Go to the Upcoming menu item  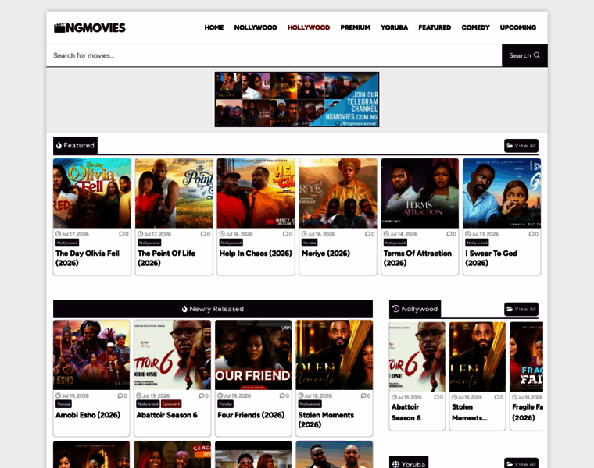pos(518,27)
